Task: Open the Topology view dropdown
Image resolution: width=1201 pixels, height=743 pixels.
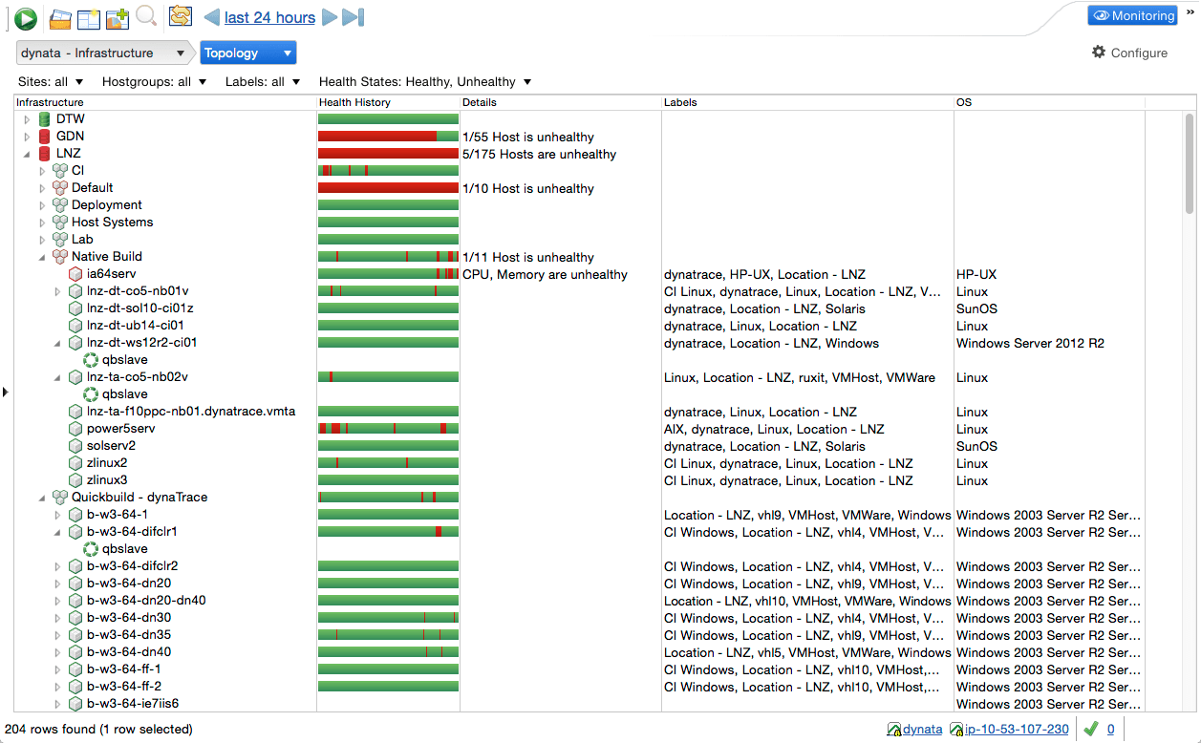Action: [x=247, y=53]
